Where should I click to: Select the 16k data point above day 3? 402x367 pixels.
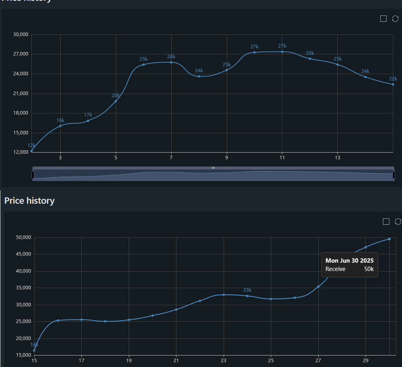(x=60, y=126)
